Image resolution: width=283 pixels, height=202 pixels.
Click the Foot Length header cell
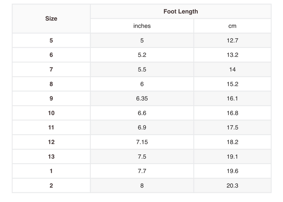tap(181, 11)
